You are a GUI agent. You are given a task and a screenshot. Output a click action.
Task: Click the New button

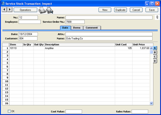105,10
